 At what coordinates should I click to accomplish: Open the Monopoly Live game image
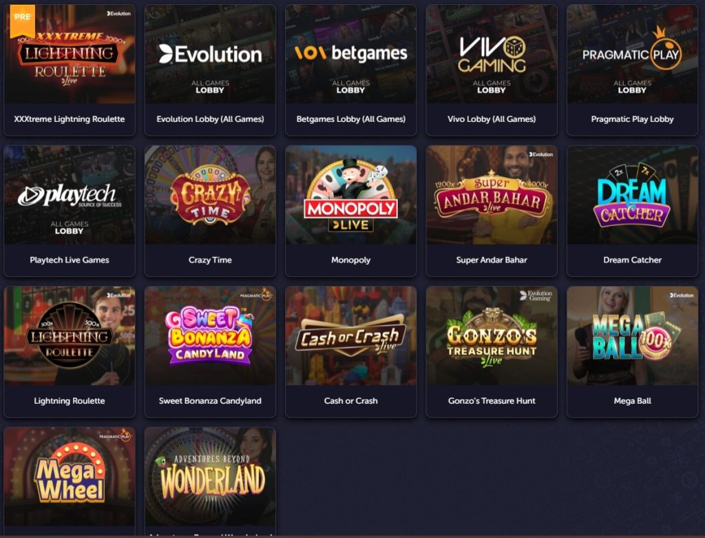(x=350, y=195)
